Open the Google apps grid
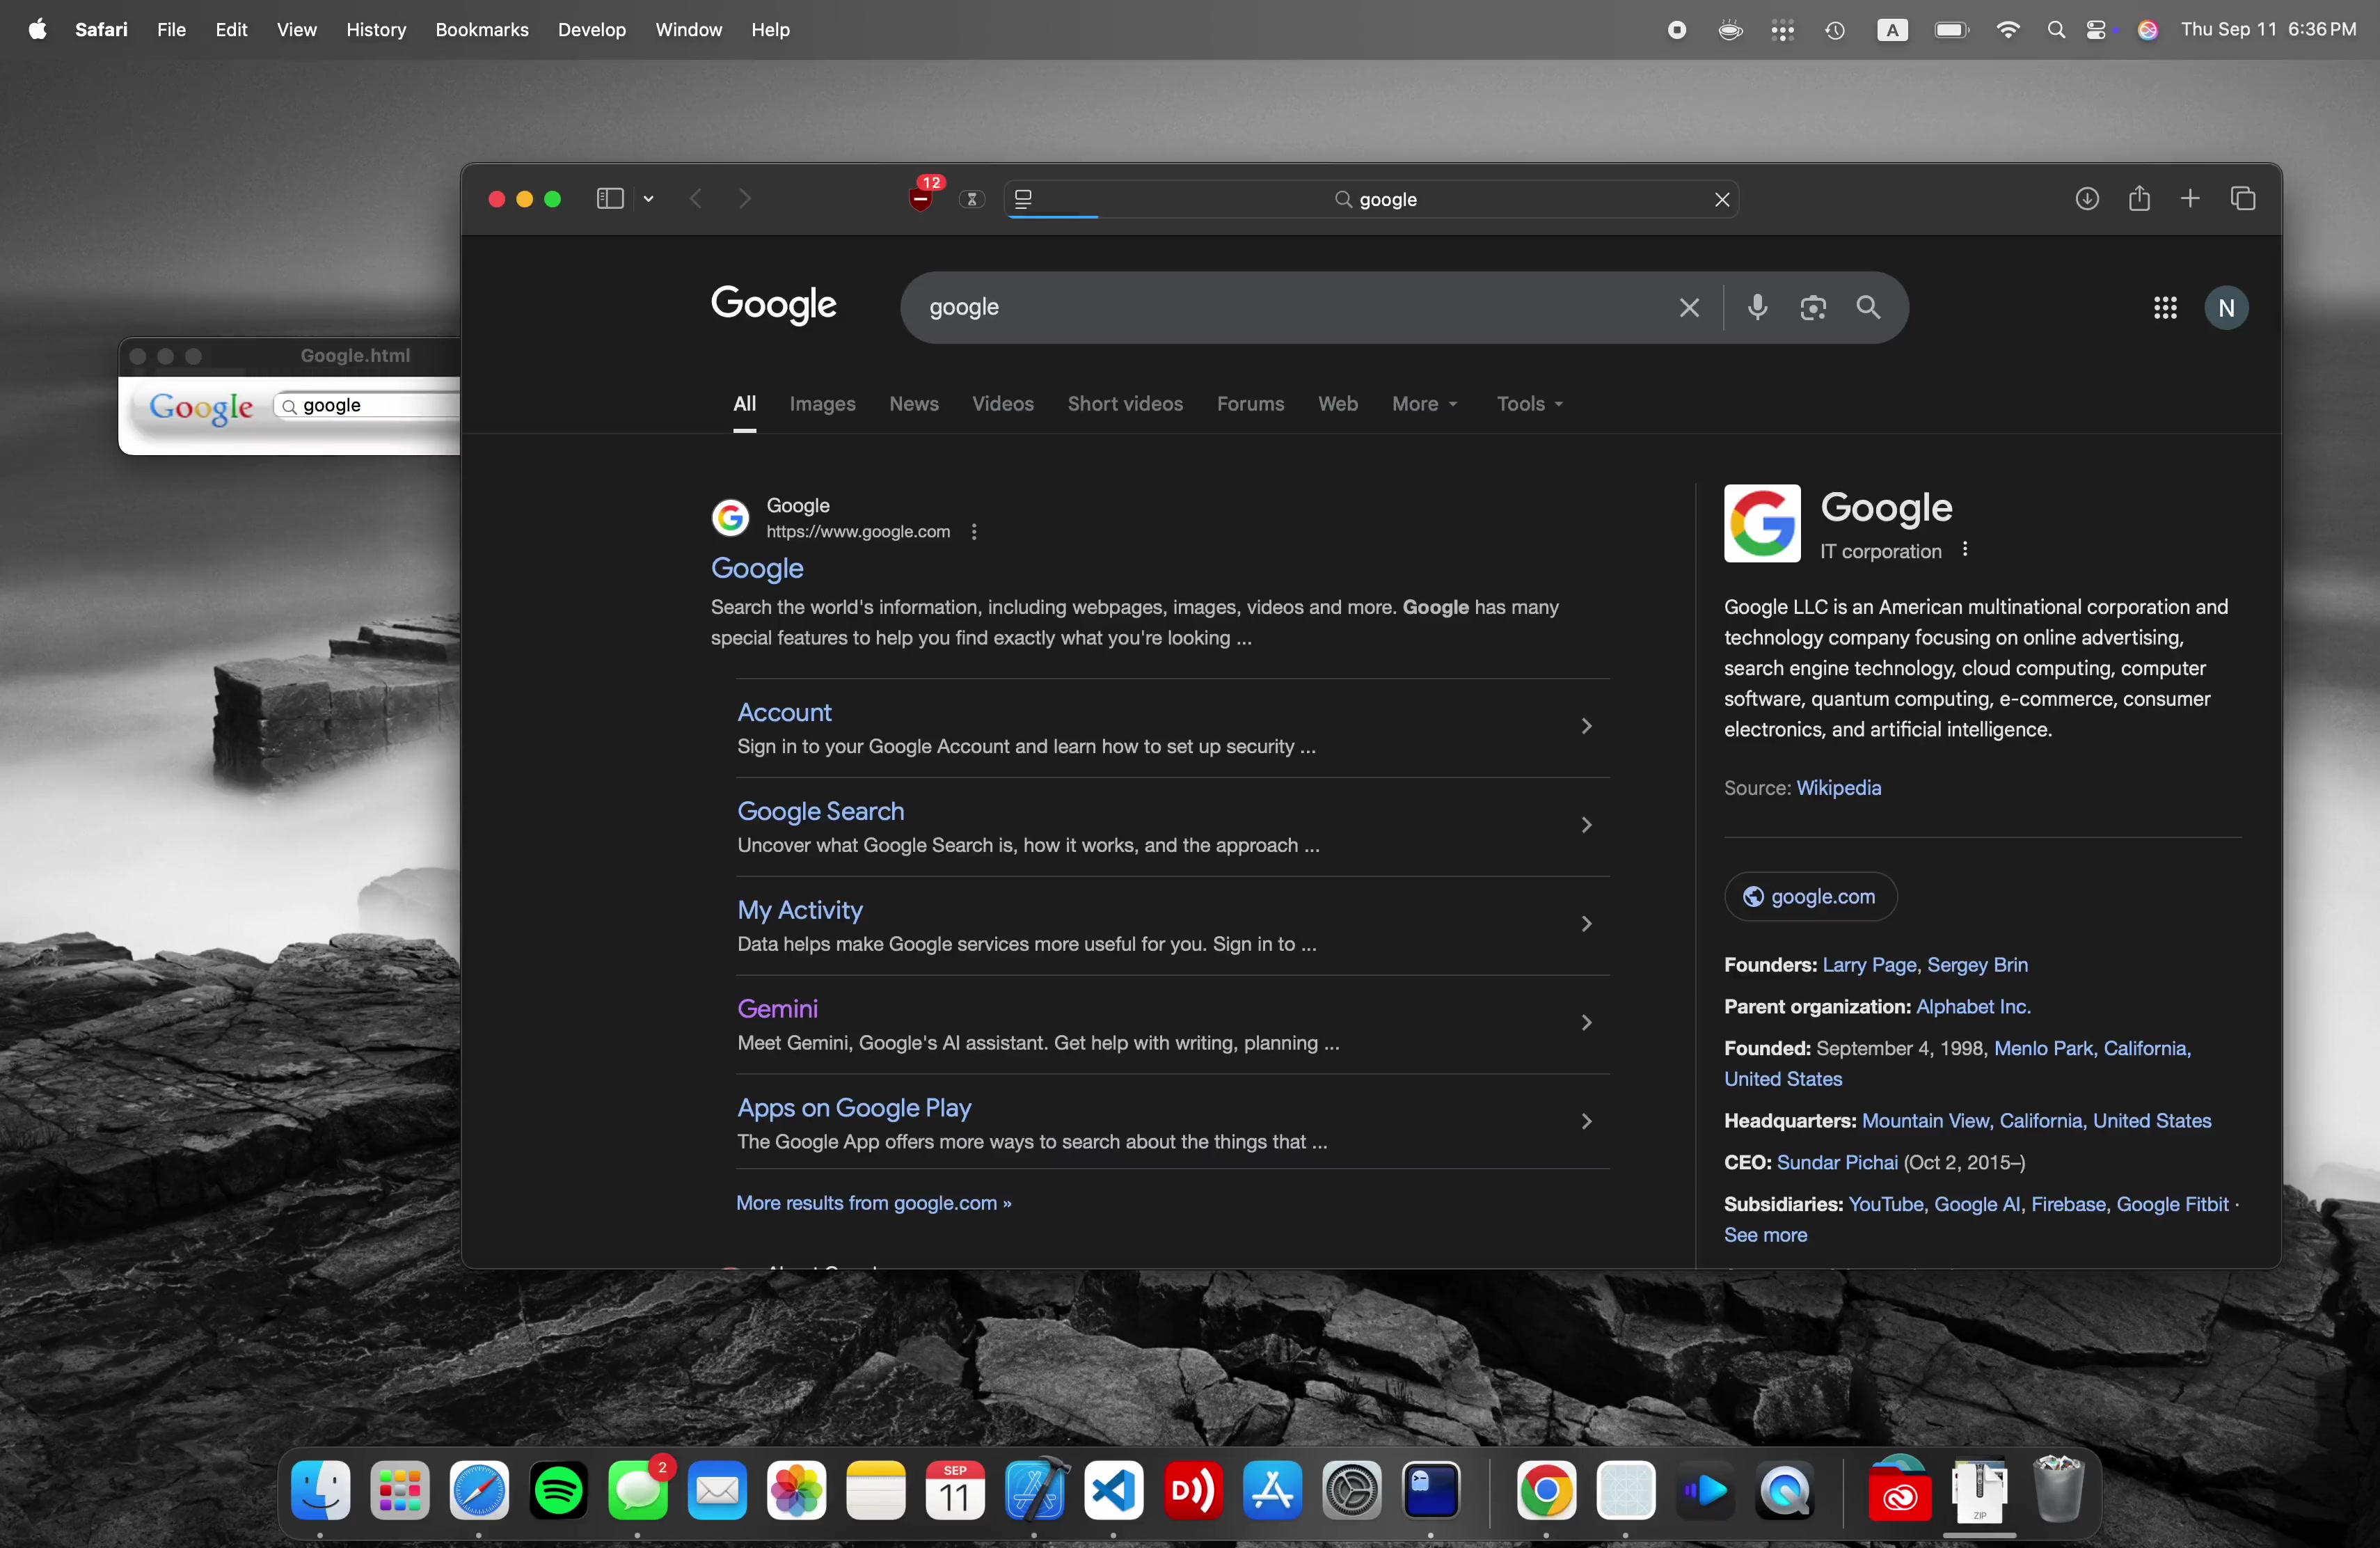The width and height of the screenshot is (2380, 1548). pos(2165,308)
